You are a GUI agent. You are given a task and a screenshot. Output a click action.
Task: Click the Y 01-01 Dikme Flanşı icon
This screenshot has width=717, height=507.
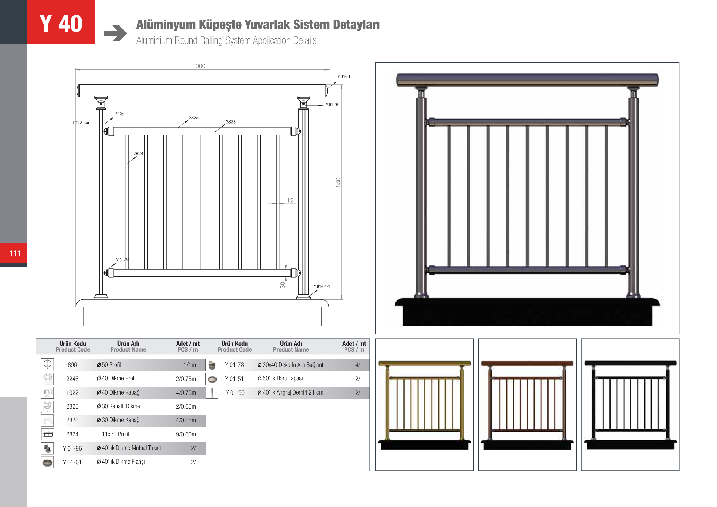point(48,462)
